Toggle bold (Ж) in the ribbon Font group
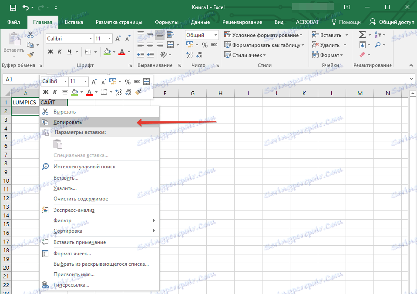Image resolution: width=417 pixels, height=294 pixels. pos(50,52)
